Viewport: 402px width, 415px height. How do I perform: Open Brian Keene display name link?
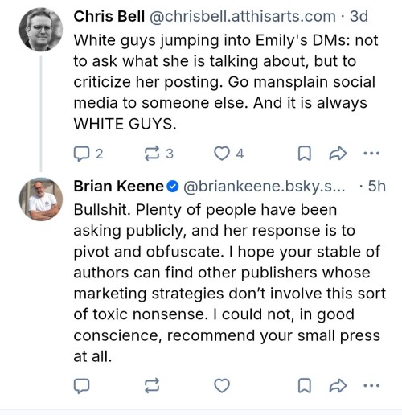[x=118, y=186]
